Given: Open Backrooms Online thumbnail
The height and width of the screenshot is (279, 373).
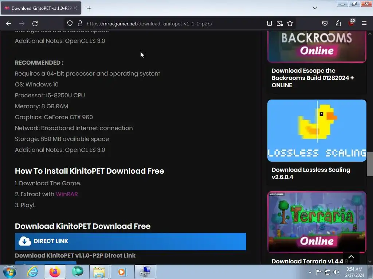Looking at the screenshot, I should click(x=317, y=46).
